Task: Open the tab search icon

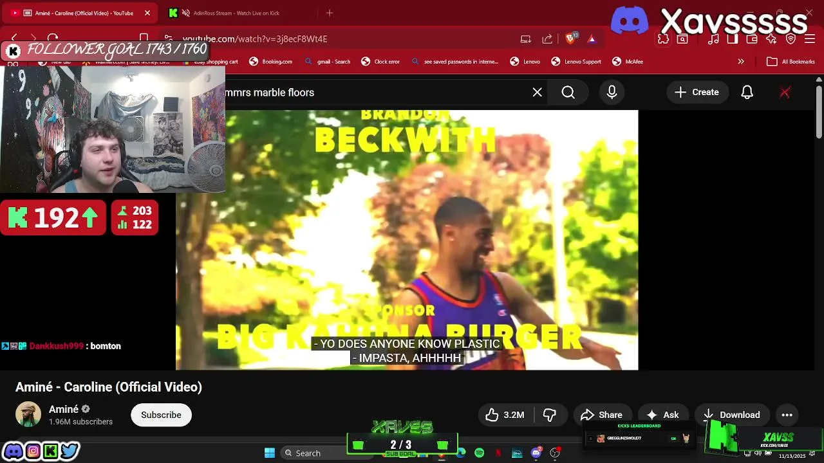Action: pos(682,39)
